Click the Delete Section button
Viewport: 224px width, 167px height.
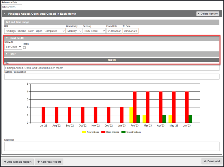click(208, 14)
